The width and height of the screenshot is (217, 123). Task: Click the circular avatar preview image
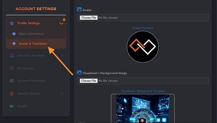pyautogui.click(x=143, y=47)
